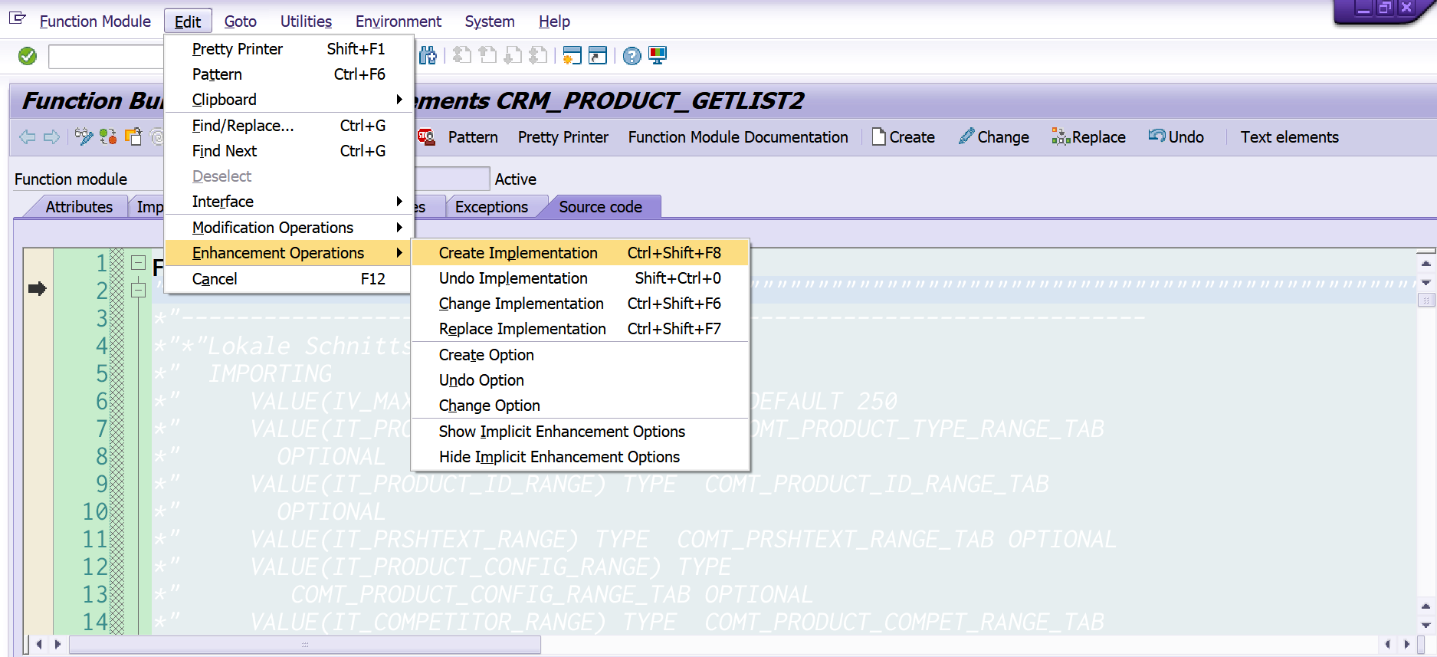
Task: Expand the Modification Operations submenu
Action: [289, 228]
